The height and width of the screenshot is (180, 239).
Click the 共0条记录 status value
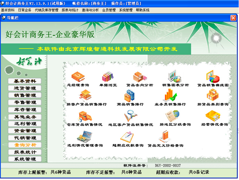tap(199, 172)
